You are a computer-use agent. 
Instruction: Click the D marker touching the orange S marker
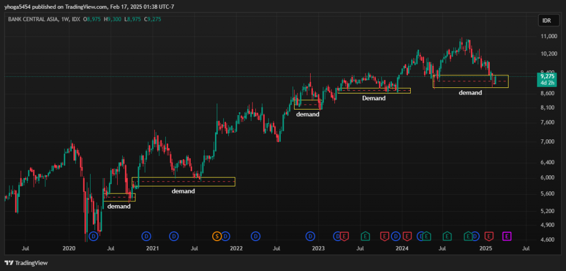[x=226, y=236]
